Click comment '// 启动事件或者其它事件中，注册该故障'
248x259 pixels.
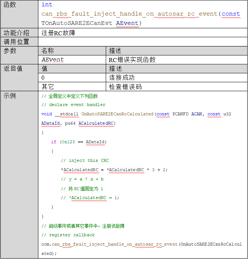coord(83,226)
